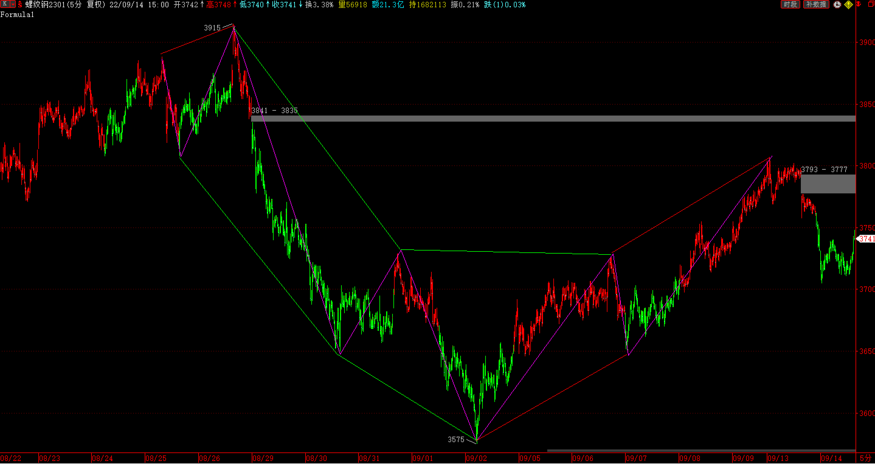This screenshot has height=464, width=875.
Task: Click the 08/24 date marker
Action: 102,459
